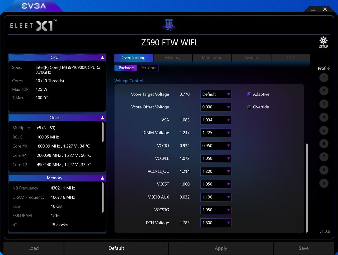Screen dimensions: 338x255
Task: Click the Memory panel scrollbar
Action: click(x=102, y=198)
